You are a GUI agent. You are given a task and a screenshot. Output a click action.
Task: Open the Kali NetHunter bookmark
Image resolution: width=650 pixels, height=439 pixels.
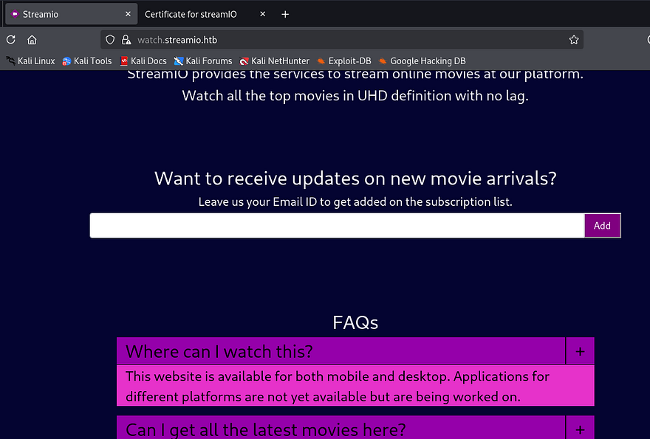click(x=274, y=61)
